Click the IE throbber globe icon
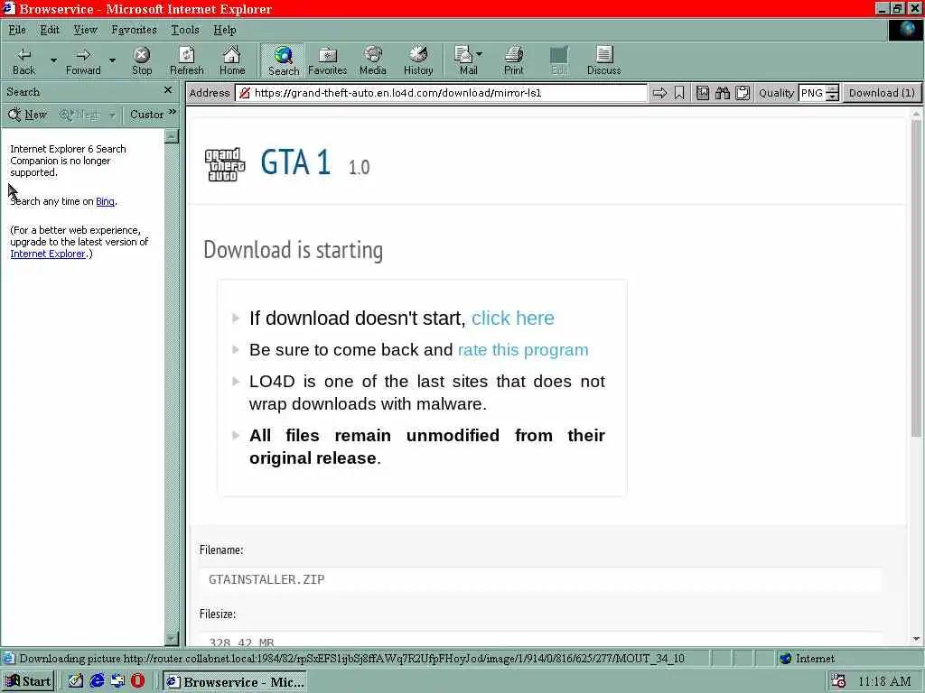This screenshot has width=925, height=693. pyautogui.click(x=905, y=30)
